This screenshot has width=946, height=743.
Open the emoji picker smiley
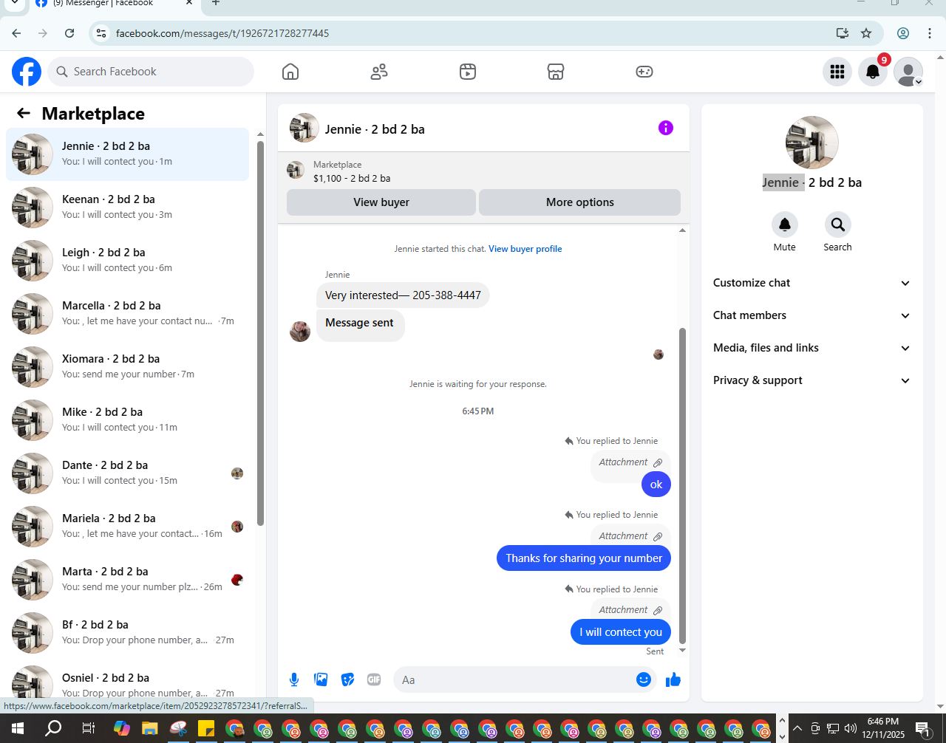click(x=644, y=679)
